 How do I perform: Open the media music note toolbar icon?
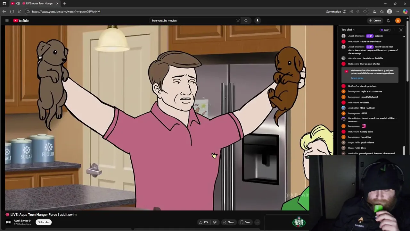click(x=374, y=12)
